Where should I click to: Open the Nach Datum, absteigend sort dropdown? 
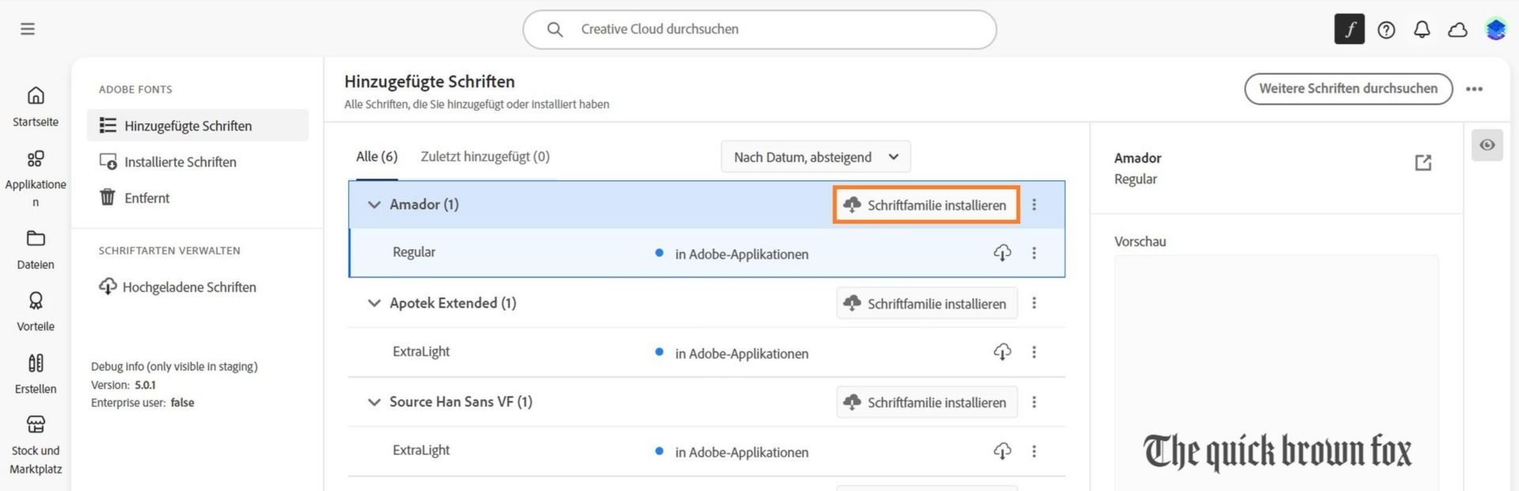pos(816,157)
